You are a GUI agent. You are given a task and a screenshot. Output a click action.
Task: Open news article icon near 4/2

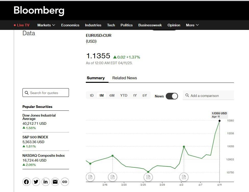[184, 177]
